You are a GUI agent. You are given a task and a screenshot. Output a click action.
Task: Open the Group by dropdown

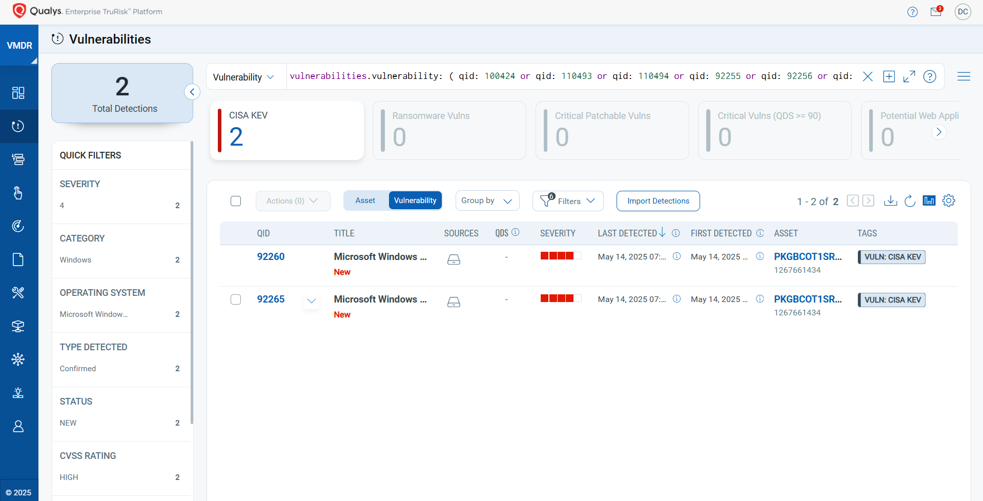(487, 201)
